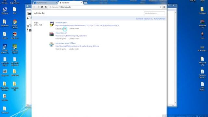Open the dxwebsetup.exe file link

pyautogui.click(x=61, y=23)
